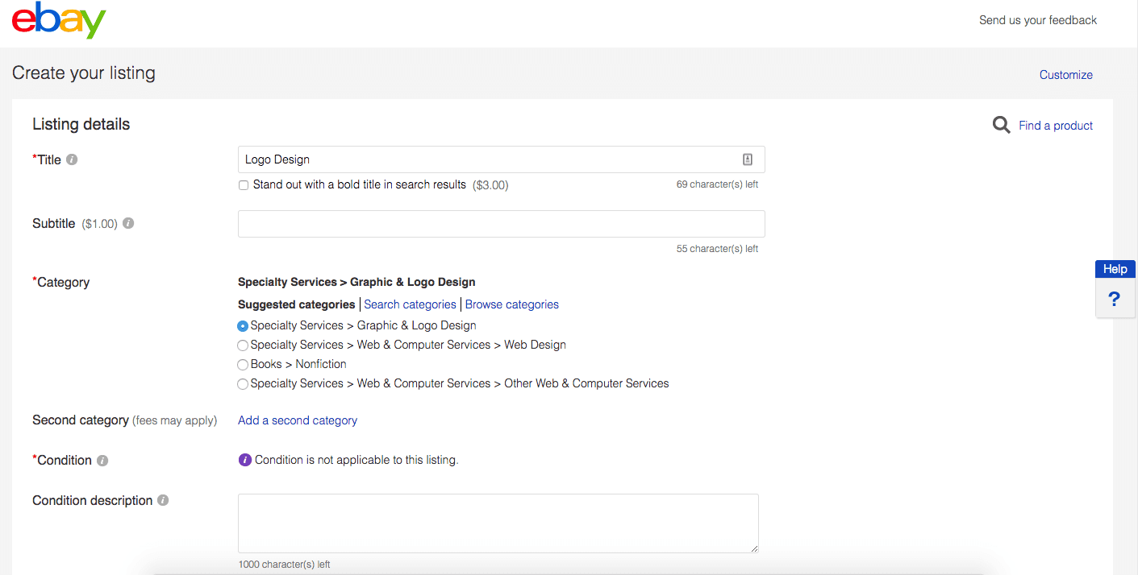Choose Other Web & Computer Services category
The image size is (1138, 575).
[x=243, y=384]
